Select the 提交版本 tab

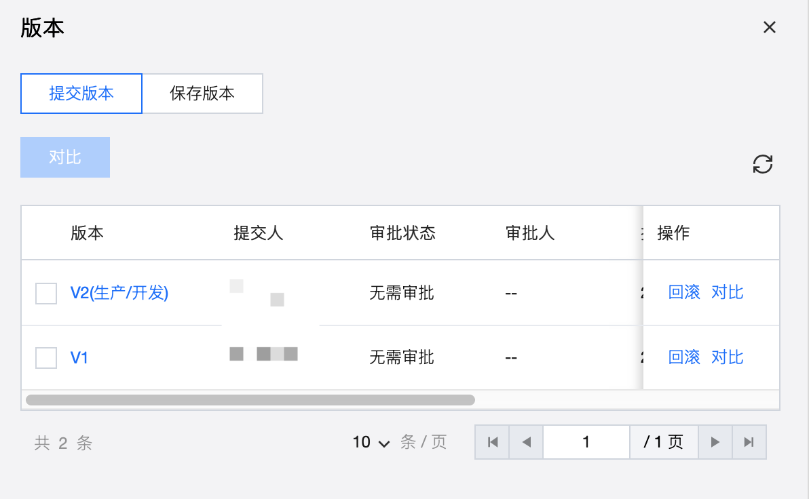pyautogui.click(x=81, y=94)
